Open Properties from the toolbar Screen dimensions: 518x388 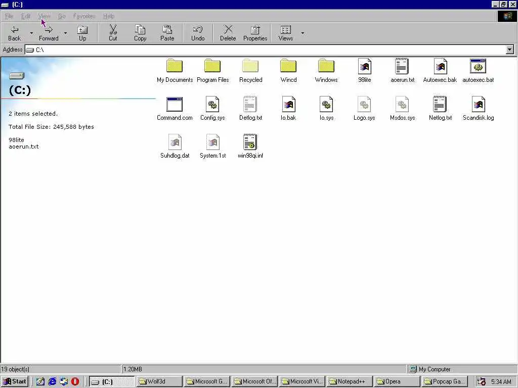pyautogui.click(x=255, y=33)
